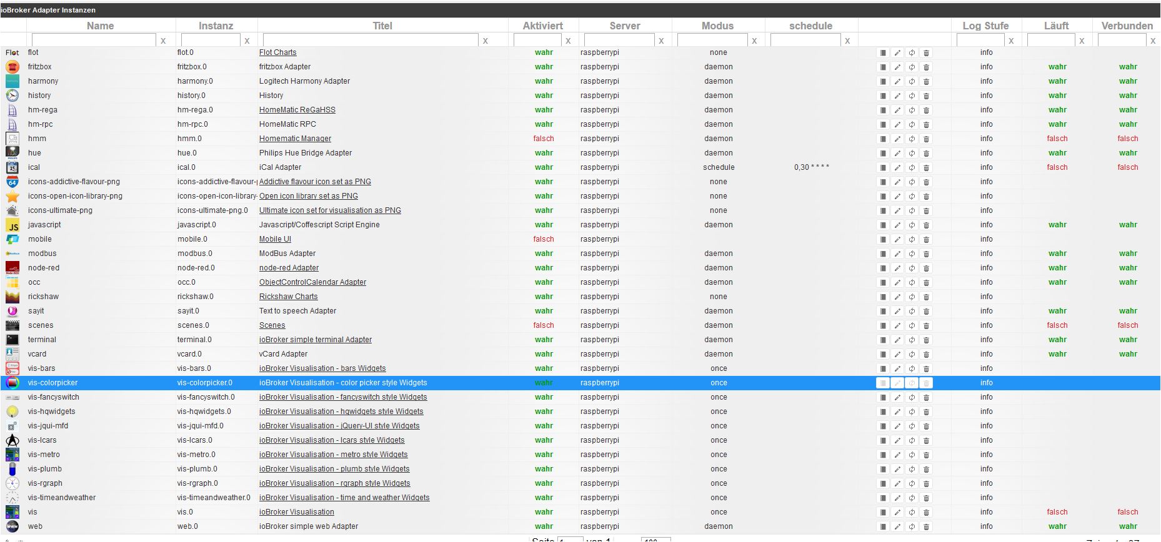This screenshot has height=542, width=1161.
Task: Reload the harmony adapter instance
Action: click(x=912, y=82)
